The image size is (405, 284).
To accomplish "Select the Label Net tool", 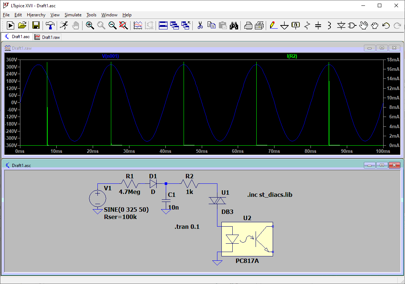I will click(x=296, y=25).
